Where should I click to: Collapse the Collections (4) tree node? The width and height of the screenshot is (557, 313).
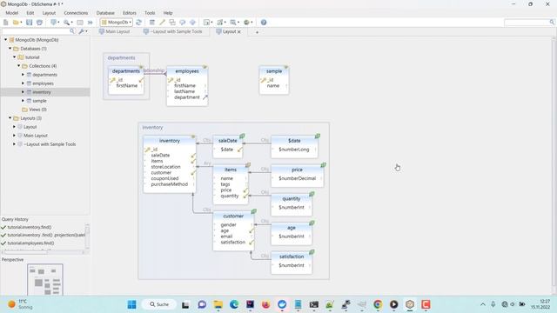point(19,66)
